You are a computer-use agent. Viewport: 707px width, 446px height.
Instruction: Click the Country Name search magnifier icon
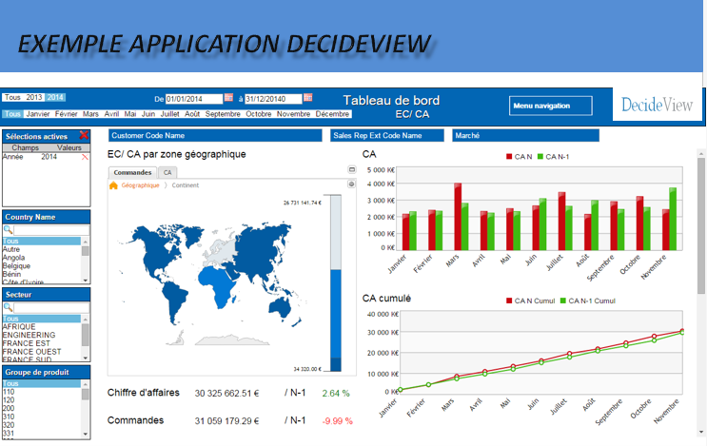click(9, 230)
